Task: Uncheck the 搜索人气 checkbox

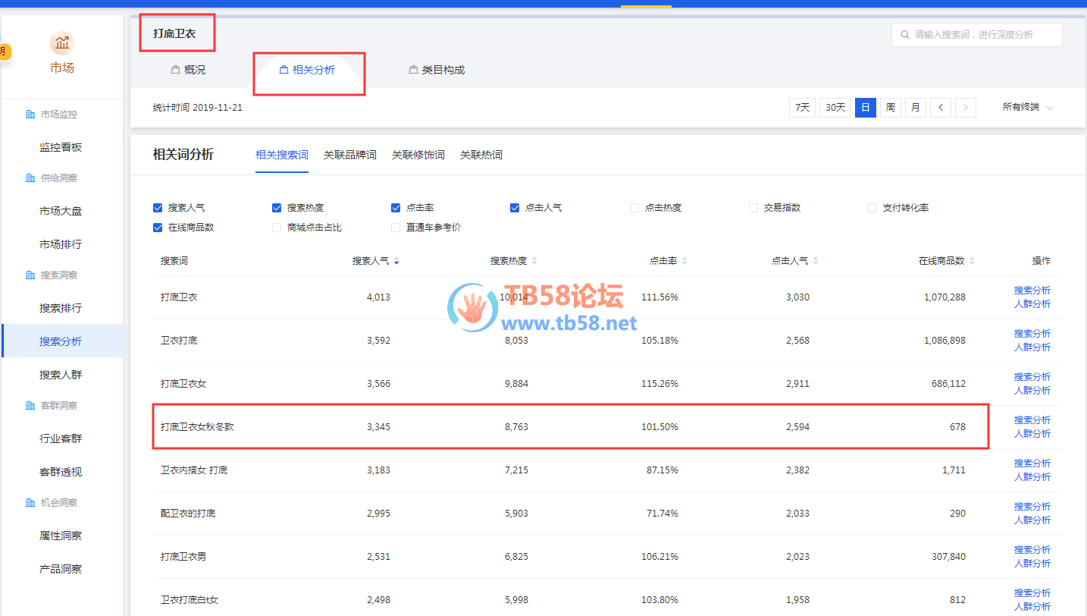Action: coord(158,208)
